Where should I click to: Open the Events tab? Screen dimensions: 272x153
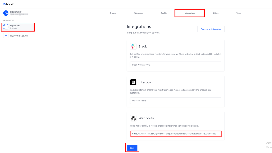coord(113,13)
